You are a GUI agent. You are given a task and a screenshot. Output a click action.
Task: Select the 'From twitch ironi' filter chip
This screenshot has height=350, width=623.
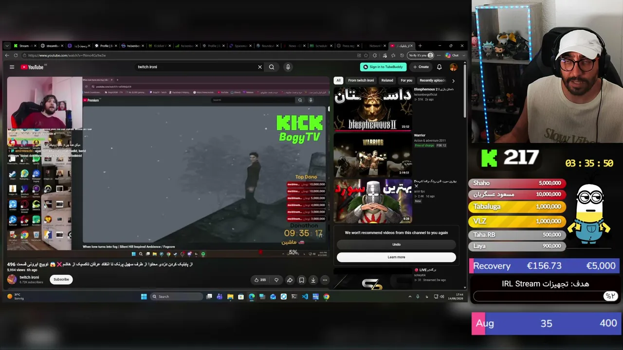(x=361, y=81)
